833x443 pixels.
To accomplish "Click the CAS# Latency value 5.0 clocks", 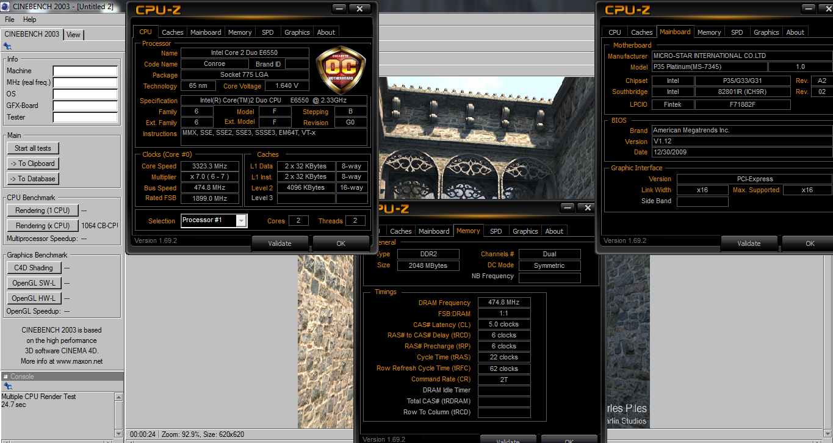I will click(x=504, y=324).
